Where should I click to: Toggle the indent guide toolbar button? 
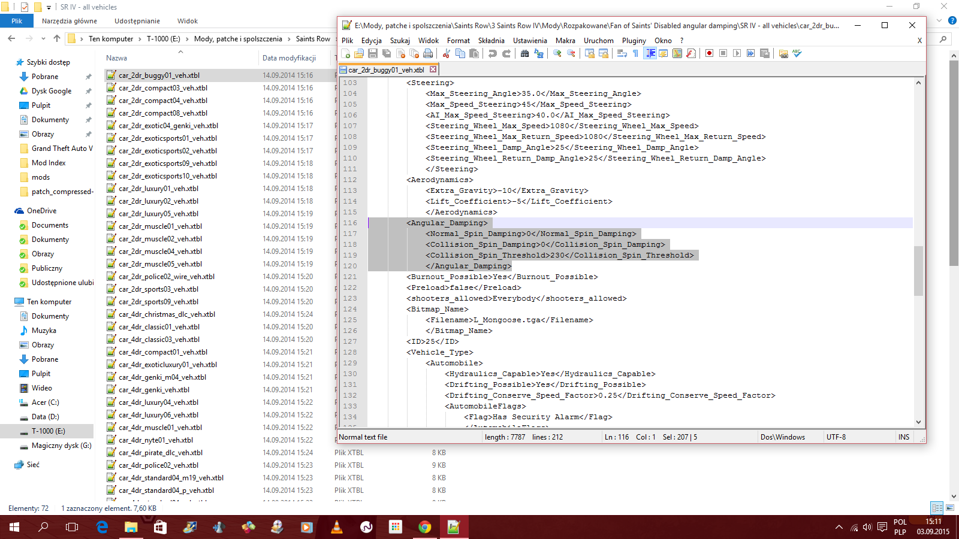coord(650,53)
